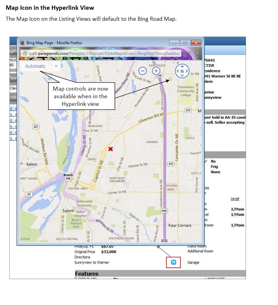Select the red X property marker
The height and width of the screenshot is (305, 278).
pyautogui.click(x=110, y=149)
